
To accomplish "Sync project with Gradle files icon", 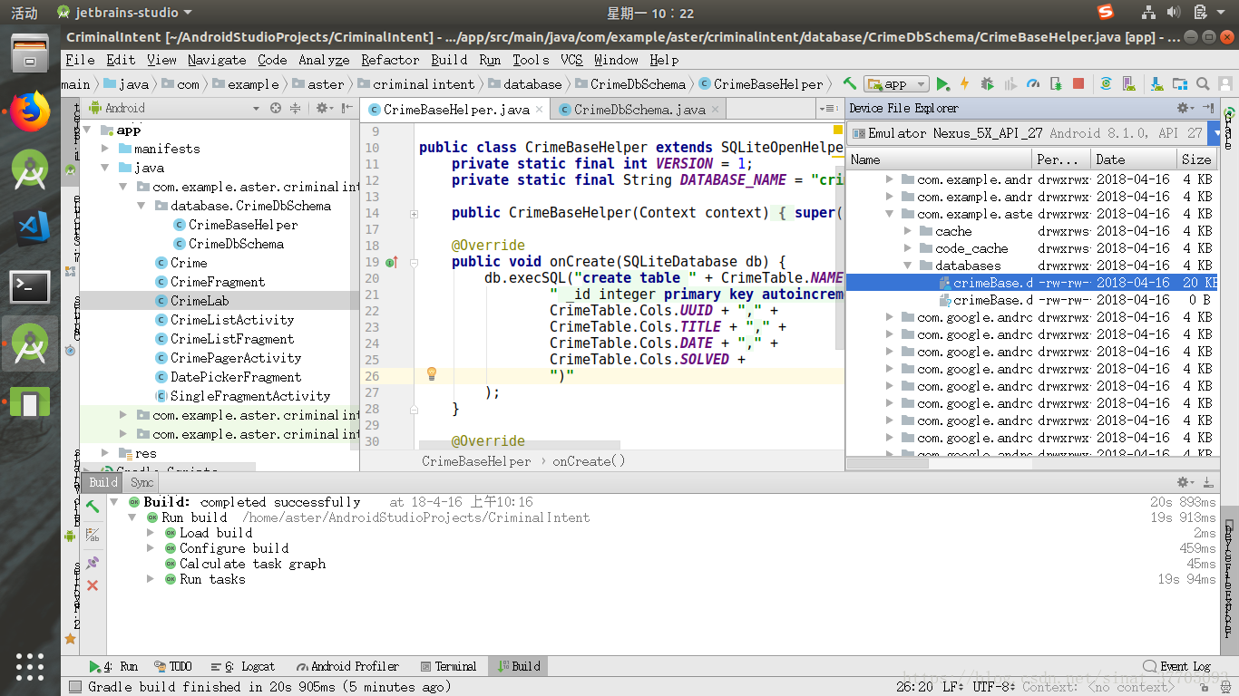I will 1106,83.
